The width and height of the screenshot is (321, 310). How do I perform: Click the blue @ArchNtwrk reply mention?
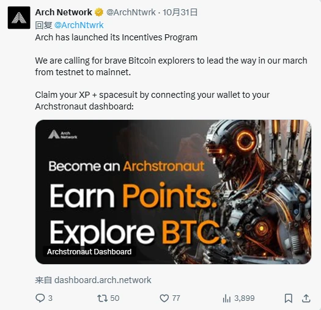pos(79,25)
